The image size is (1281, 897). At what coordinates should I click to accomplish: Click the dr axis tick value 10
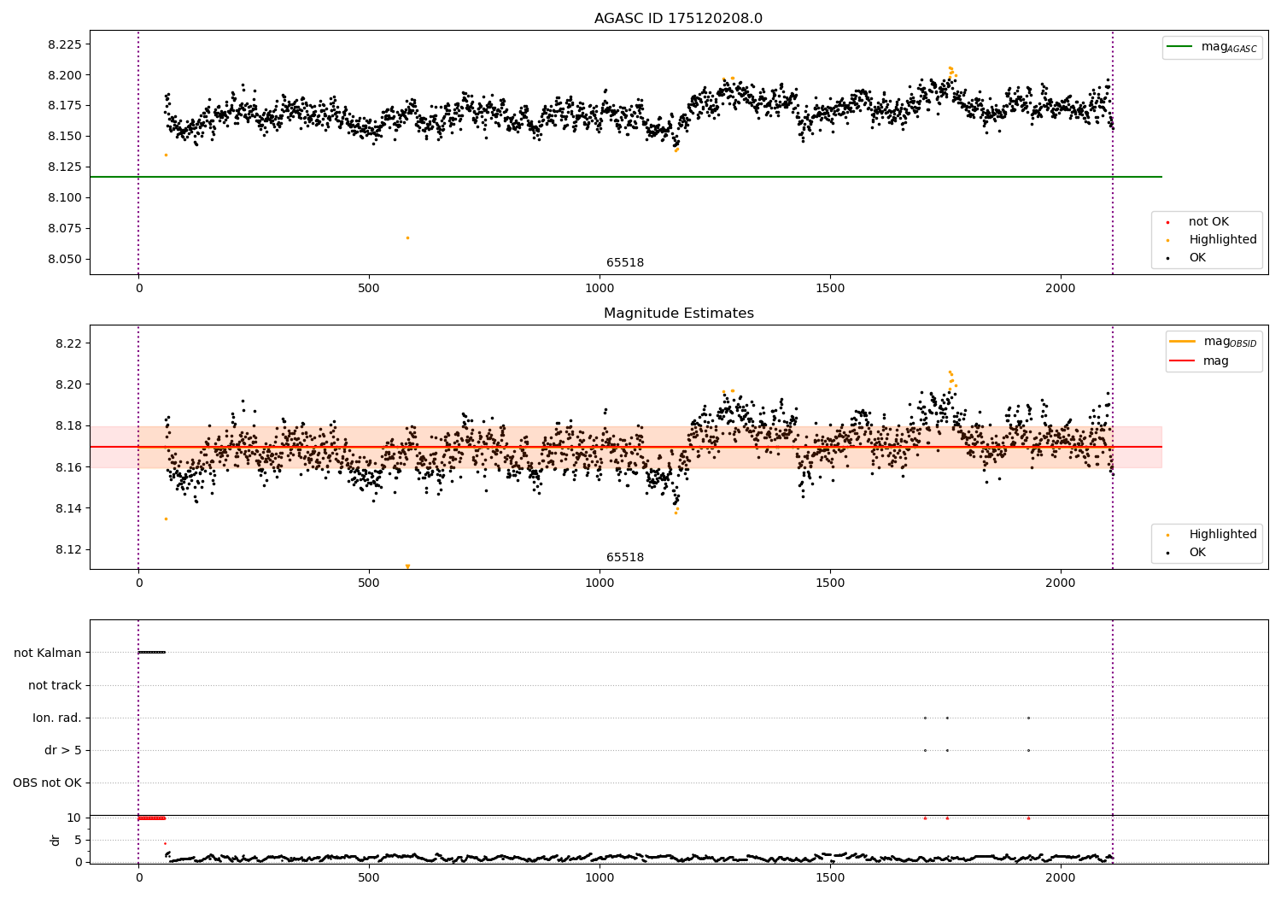pos(74,818)
